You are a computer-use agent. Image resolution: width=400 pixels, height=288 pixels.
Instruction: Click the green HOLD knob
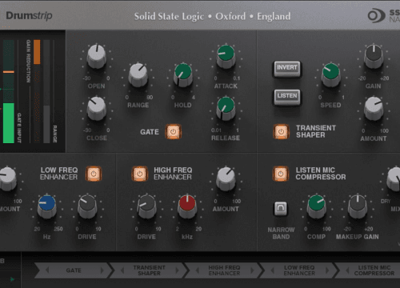coord(183,74)
